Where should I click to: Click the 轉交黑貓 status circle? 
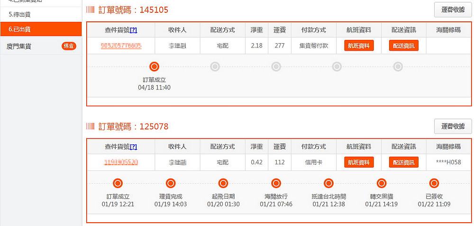click(x=381, y=183)
